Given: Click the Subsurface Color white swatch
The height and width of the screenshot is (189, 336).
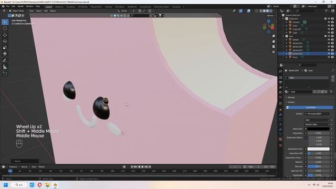Looking at the screenshot, I should pos(319,149).
